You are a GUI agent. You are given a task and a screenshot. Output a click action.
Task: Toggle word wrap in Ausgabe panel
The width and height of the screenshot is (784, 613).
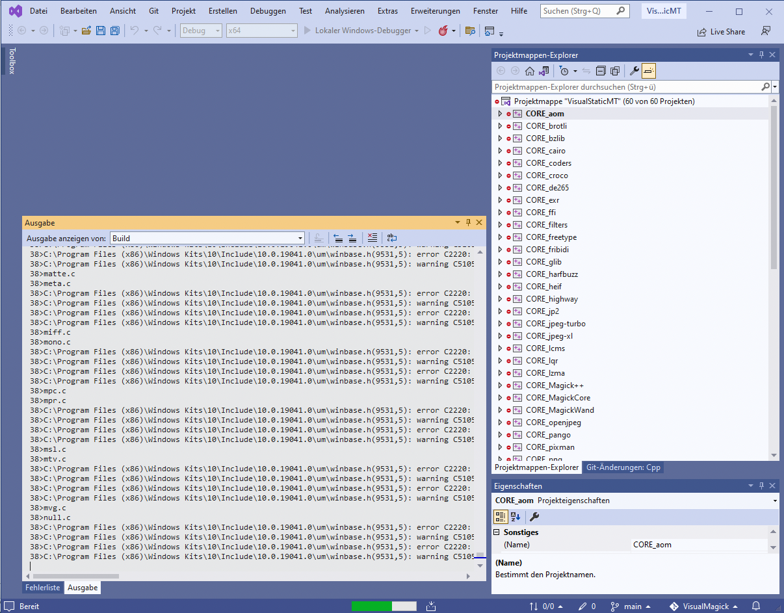point(392,238)
